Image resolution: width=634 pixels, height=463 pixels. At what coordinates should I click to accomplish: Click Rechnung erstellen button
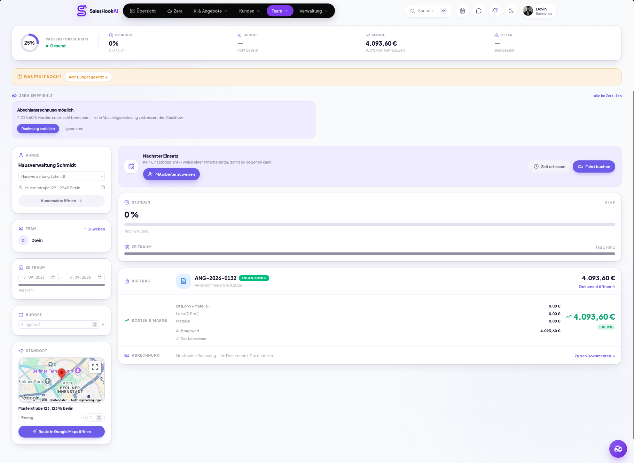[38, 129]
